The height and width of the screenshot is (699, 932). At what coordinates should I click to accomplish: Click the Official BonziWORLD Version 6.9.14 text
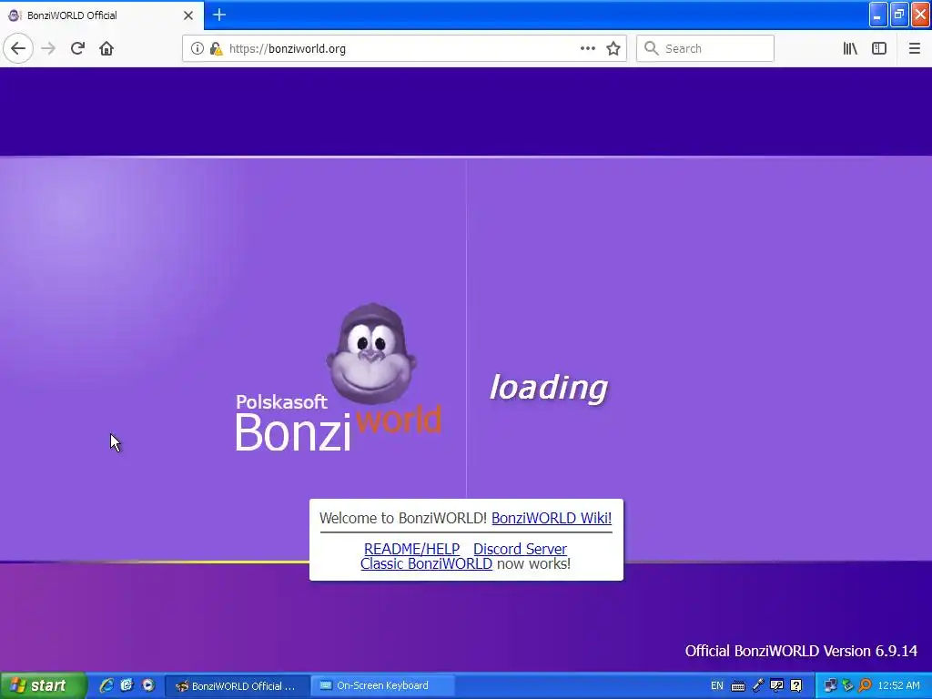point(801,651)
